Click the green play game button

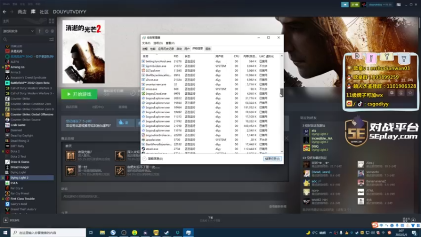(79, 94)
